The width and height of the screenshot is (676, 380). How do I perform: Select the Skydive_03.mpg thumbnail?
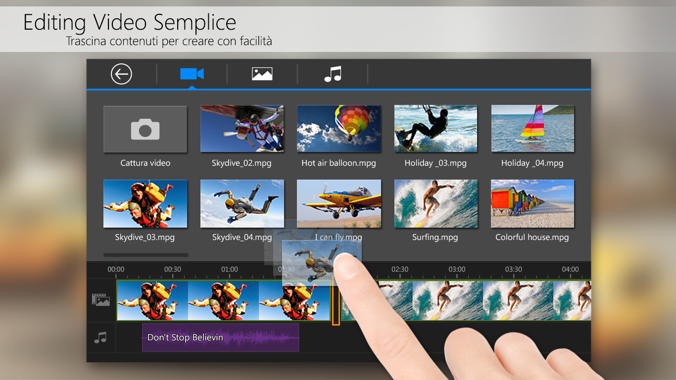[145, 203]
